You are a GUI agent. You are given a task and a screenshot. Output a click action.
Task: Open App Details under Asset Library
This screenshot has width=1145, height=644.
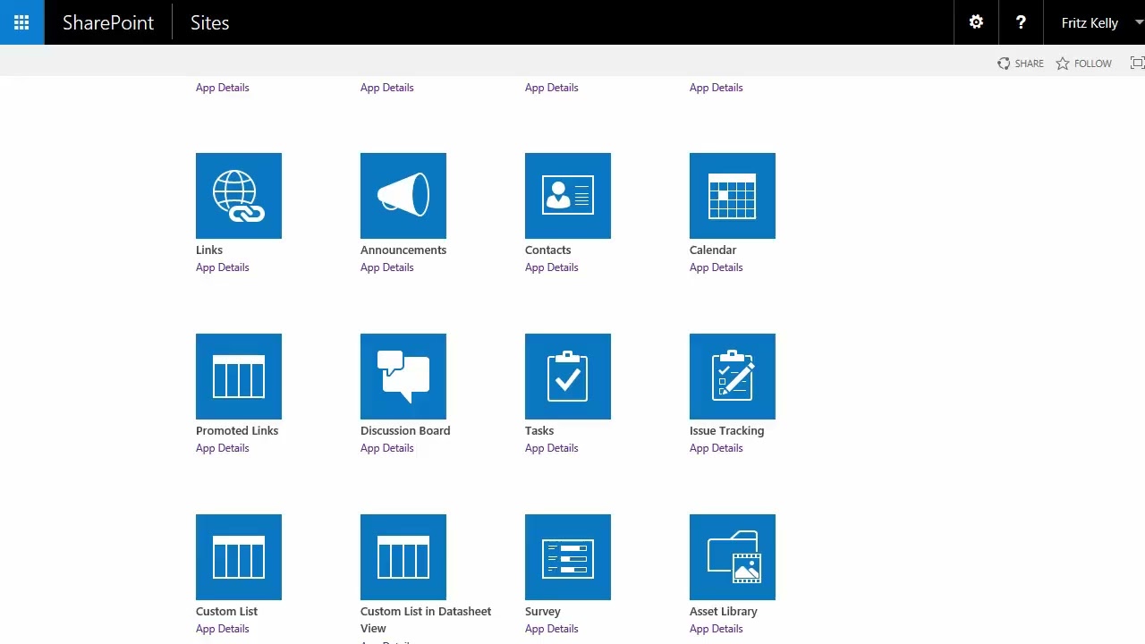click(717, 629)
